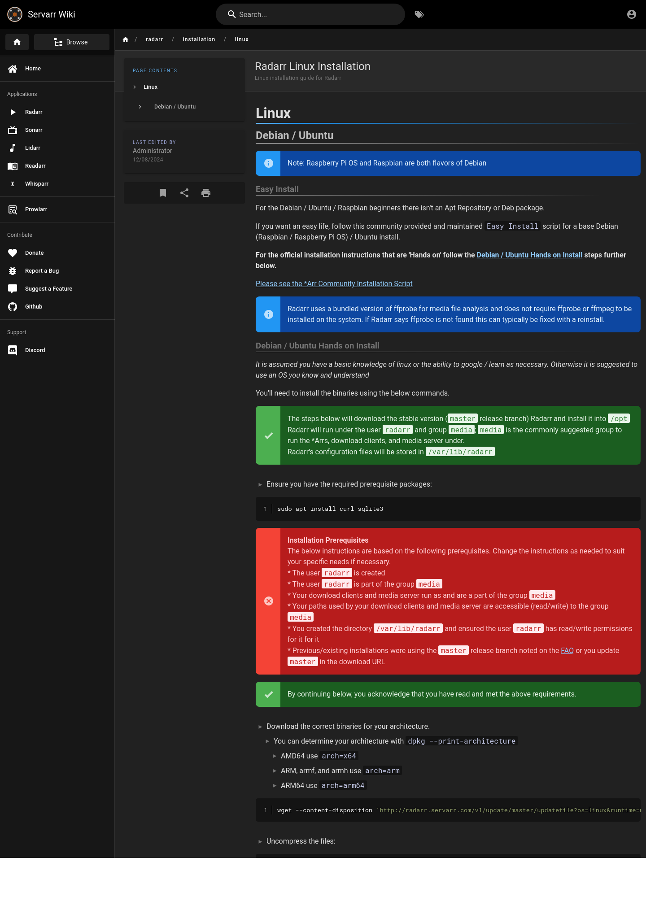This screenshot has width=646, height=897.
Task: Open Debian / Ubuntu Hands on Install link
Action: 529,255
